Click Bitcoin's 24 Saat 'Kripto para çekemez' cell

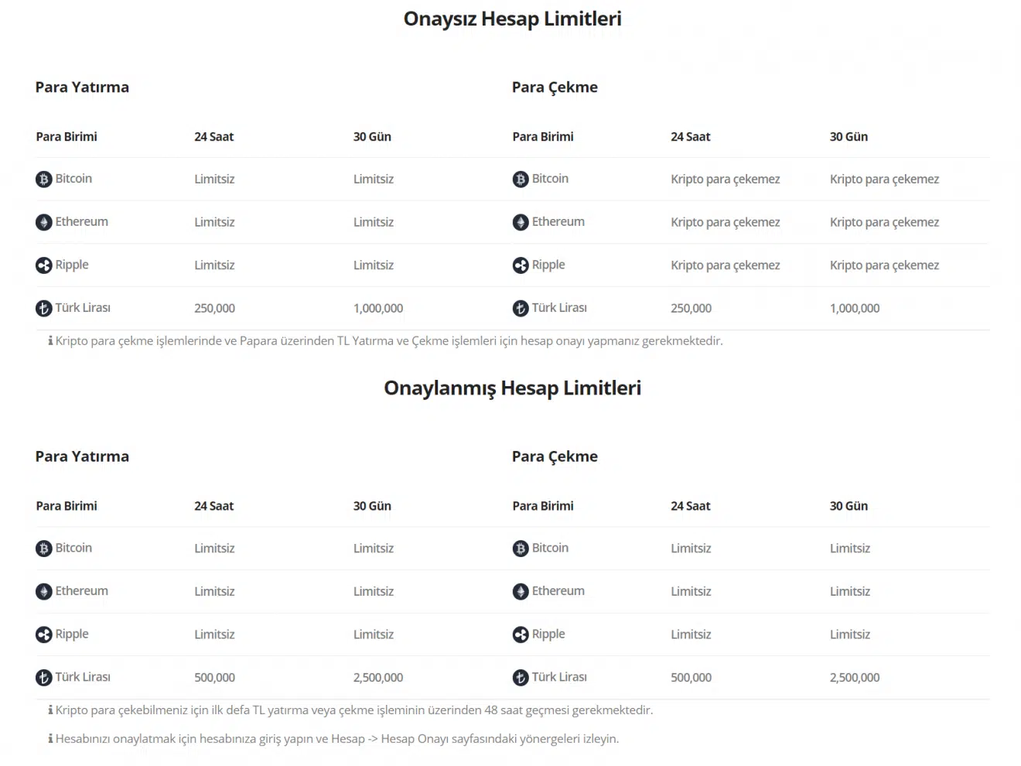pos(725,179)
